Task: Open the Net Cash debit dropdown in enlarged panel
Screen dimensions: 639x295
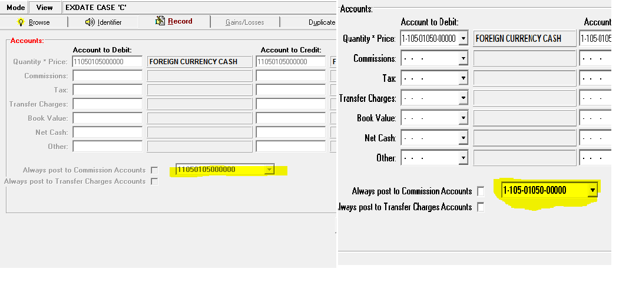Action: pyautogui.click(x=463, y=138)
